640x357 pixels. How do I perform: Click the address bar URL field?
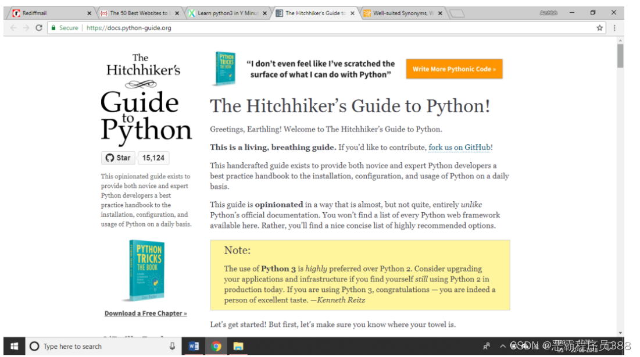tap(327, 28)
